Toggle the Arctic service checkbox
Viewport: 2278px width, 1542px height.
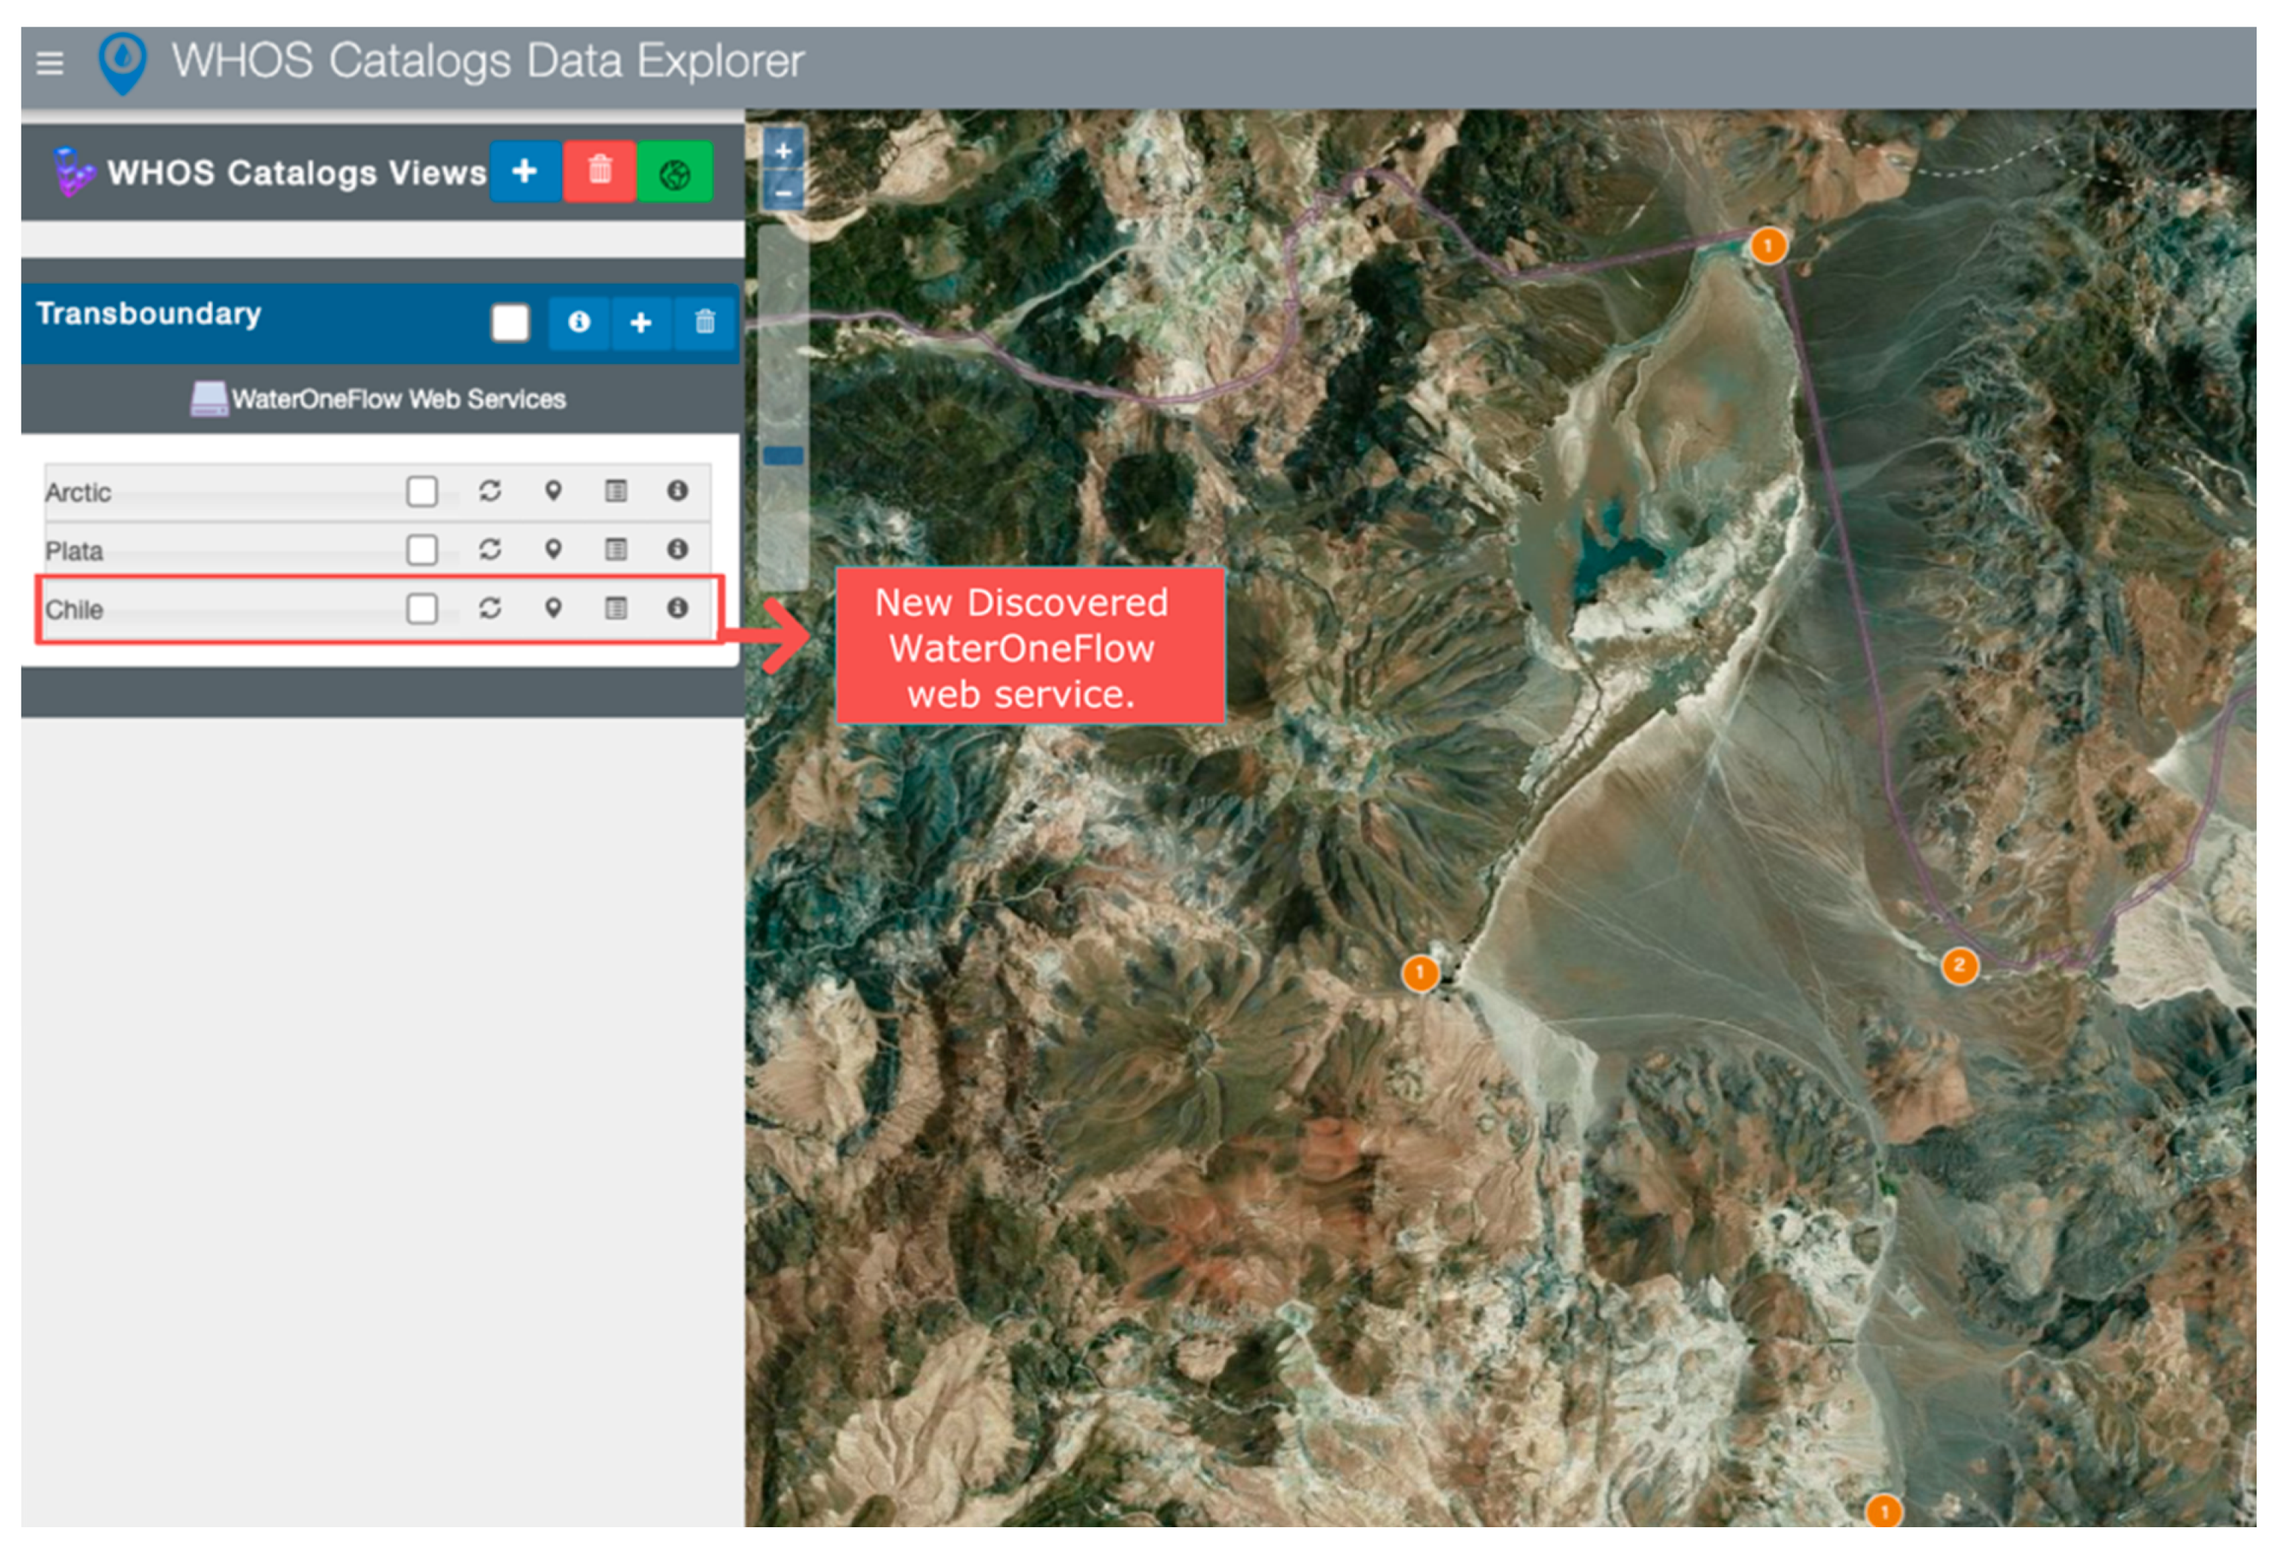click(x=422, y=491)
